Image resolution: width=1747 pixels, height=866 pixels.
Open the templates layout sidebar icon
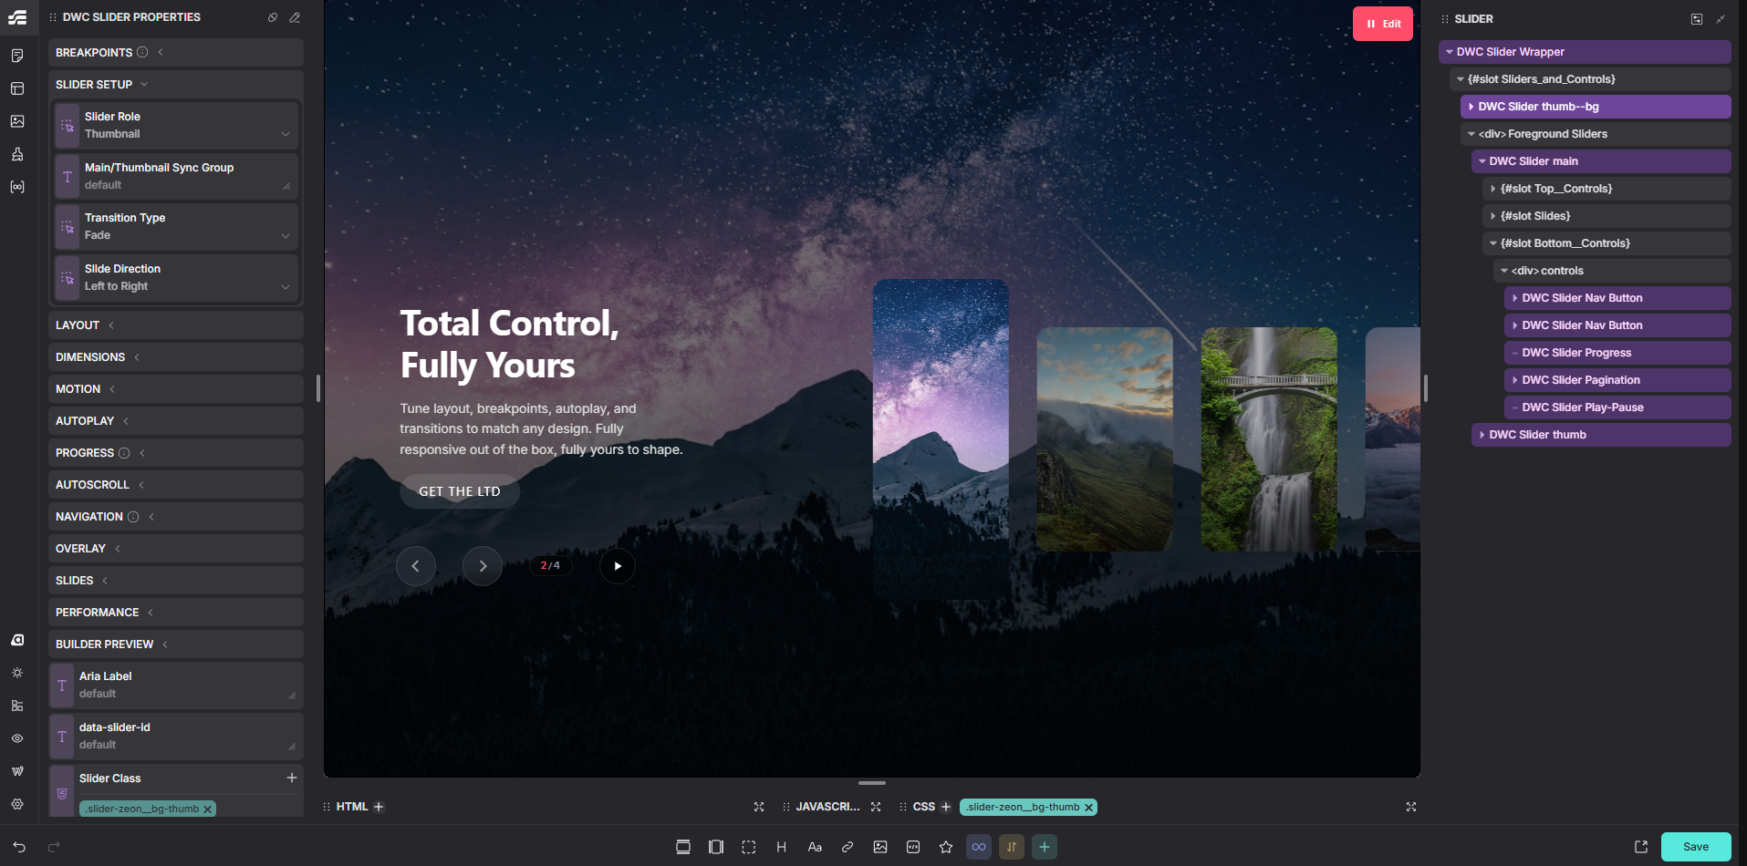17,88
